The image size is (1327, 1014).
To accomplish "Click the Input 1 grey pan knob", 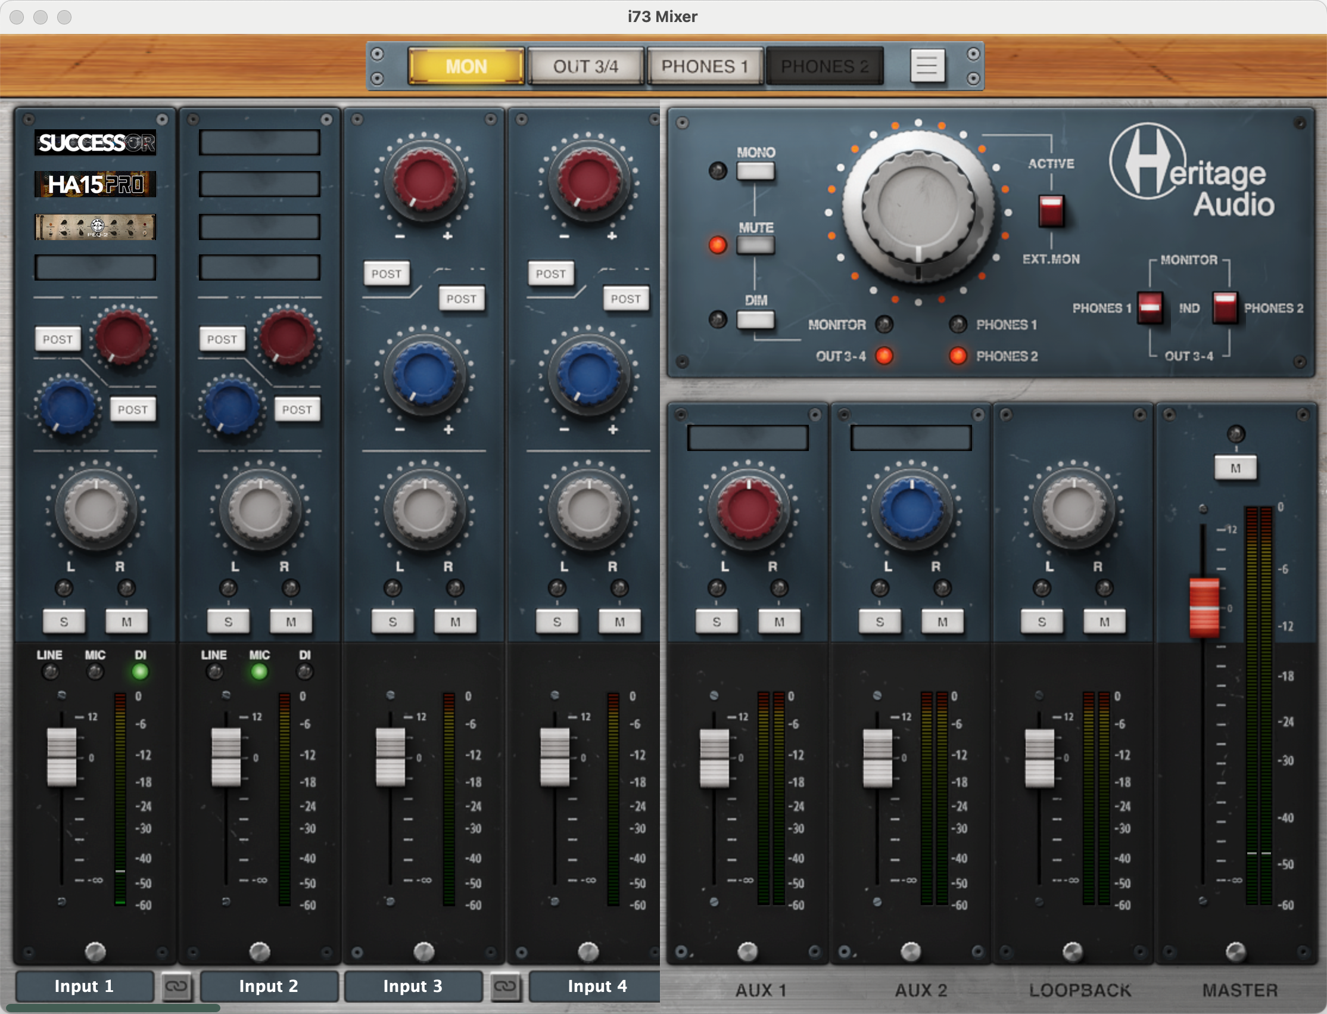I will click(95, 510).
